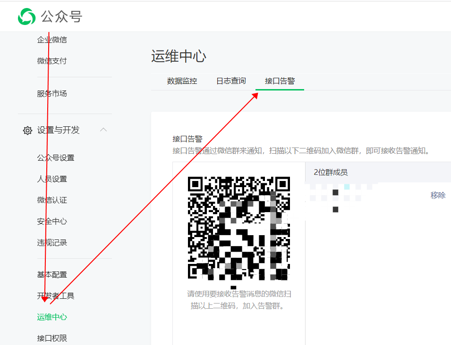This screenshot has width=451, height=345.
Task: View 违规记录 in sidebar
Action: pos(52,243)
